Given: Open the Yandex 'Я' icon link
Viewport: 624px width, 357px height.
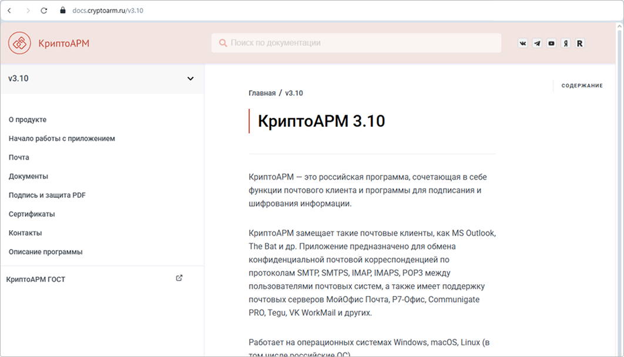Looking at the screenshot, I should (x=565, y=43).
